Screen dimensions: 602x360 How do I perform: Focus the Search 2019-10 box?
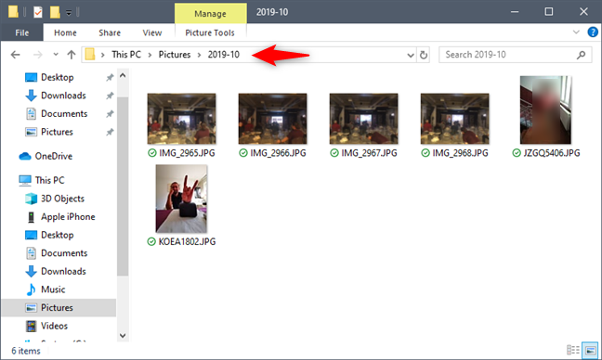coord(516,55)
